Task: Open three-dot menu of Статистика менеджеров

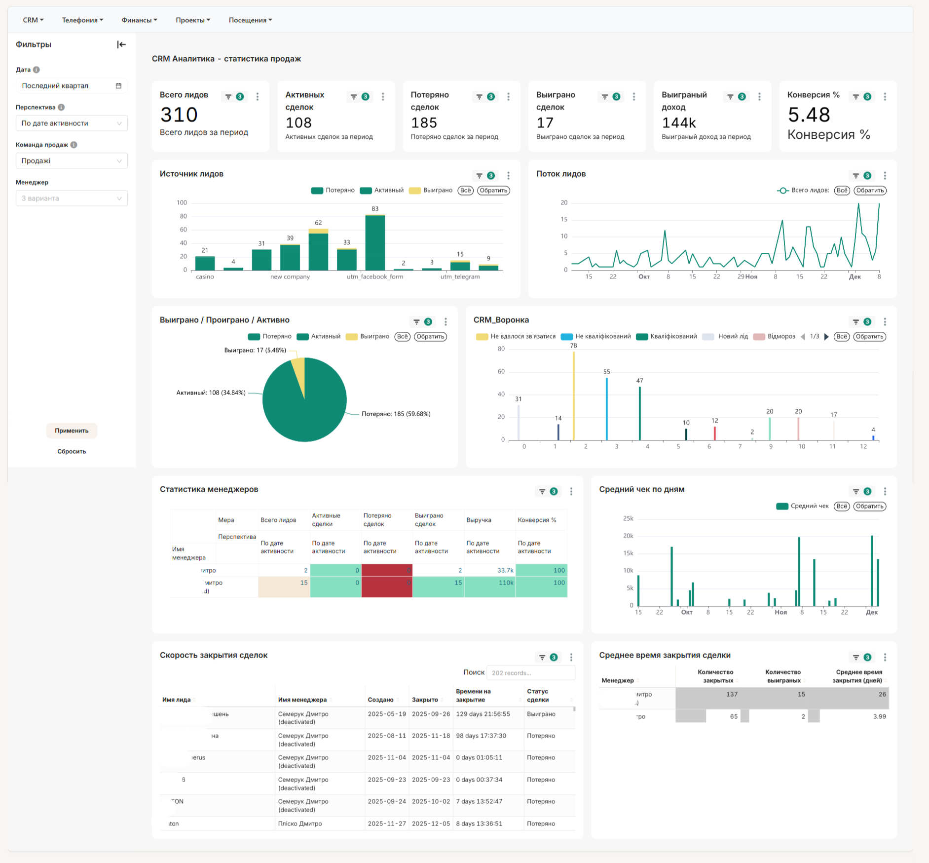Action: (x=571, y=492)
